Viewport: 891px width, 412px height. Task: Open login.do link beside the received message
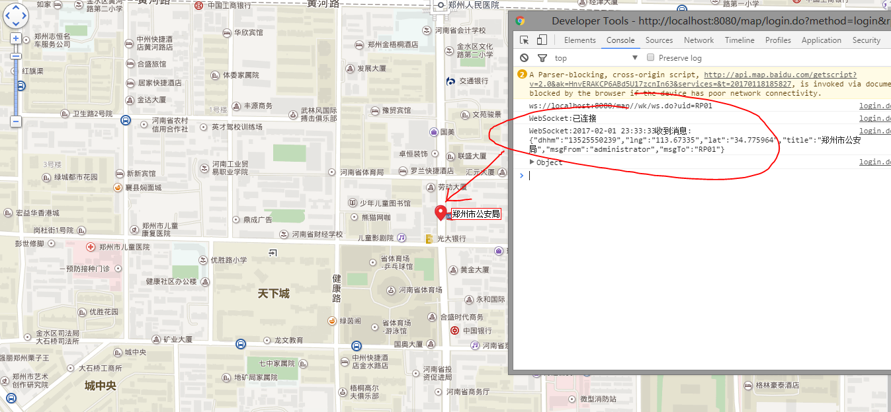[x=875, y=131]
